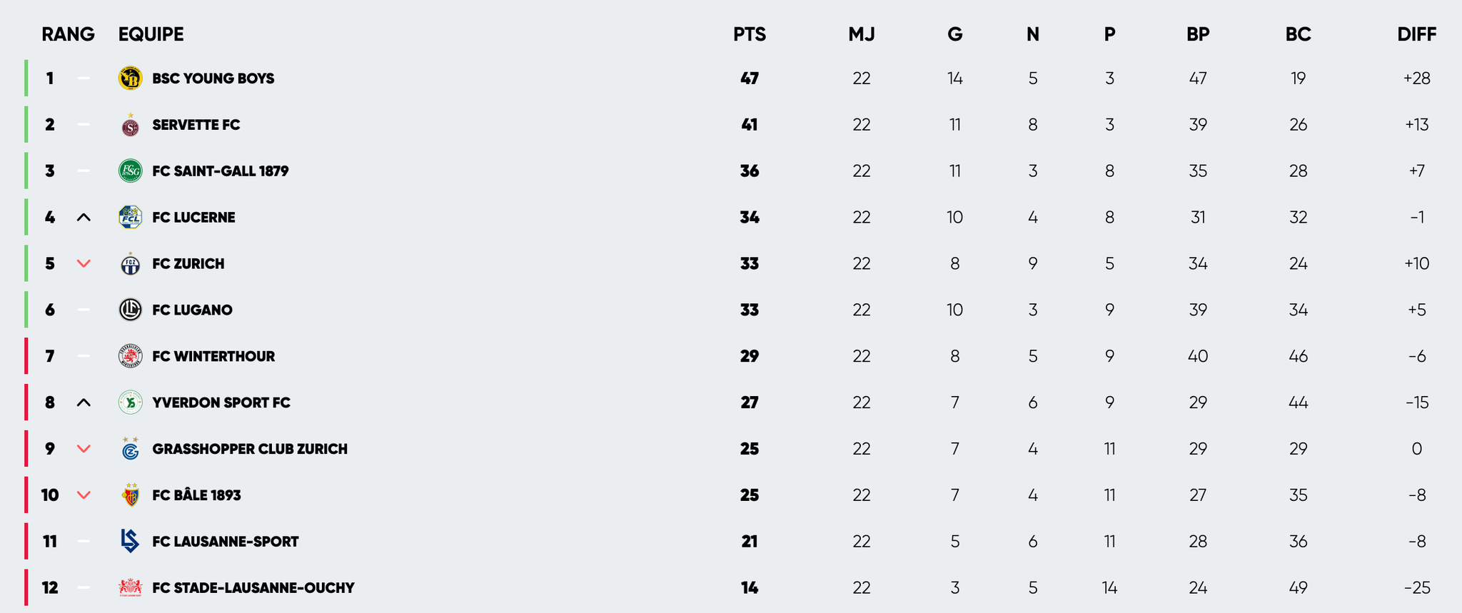
Task: Click the Yverdon Sport FC logo
Action: pyautogui.click(x=130, y=402)
